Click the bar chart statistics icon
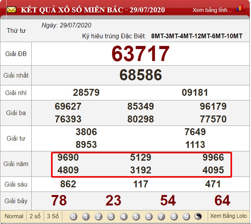251x224 pixels. point(240,8)
